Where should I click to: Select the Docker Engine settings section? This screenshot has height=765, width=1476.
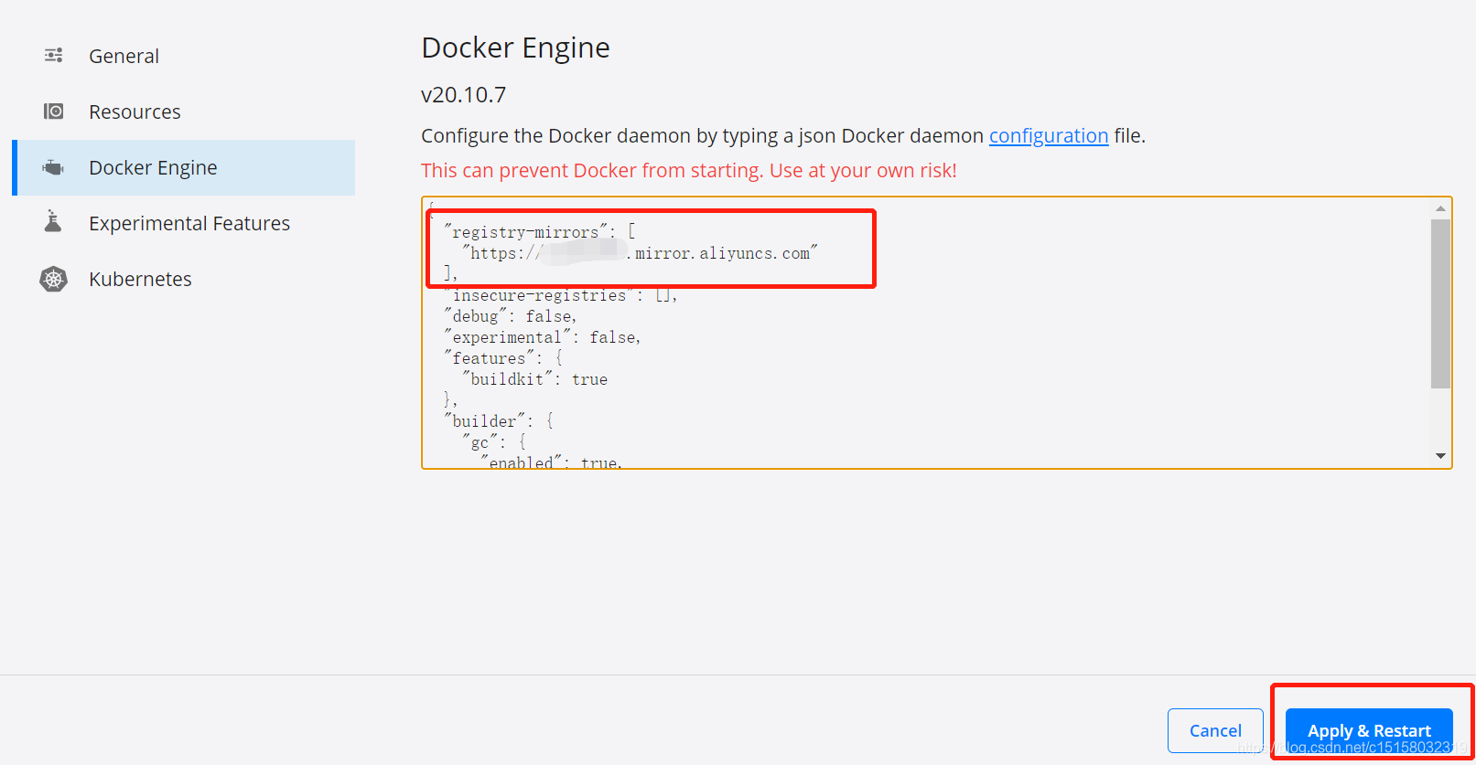[183, 167]
